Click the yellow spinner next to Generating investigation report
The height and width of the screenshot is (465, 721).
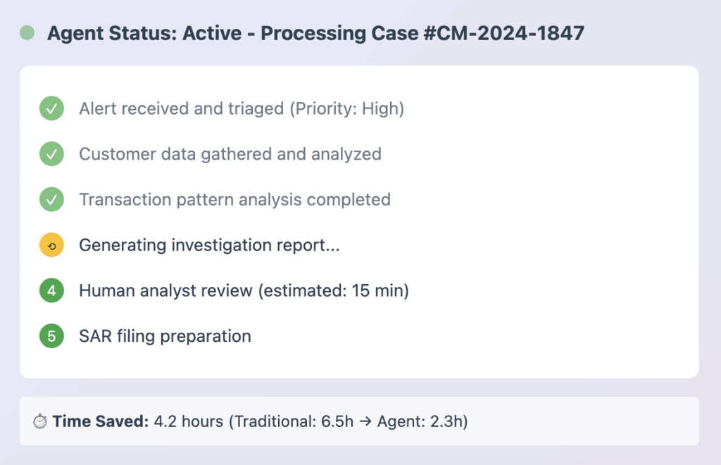(x=51, y=245)
